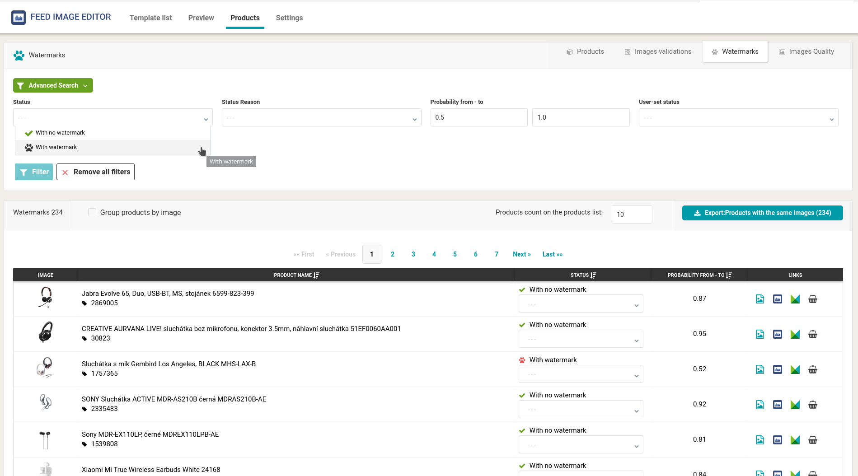Go to page 5
This screenshot has width=858, height=476.
pos(455,254)
